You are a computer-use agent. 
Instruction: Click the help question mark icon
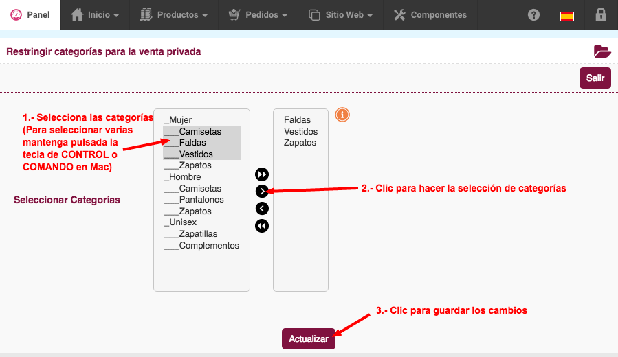tap(533, 15)
